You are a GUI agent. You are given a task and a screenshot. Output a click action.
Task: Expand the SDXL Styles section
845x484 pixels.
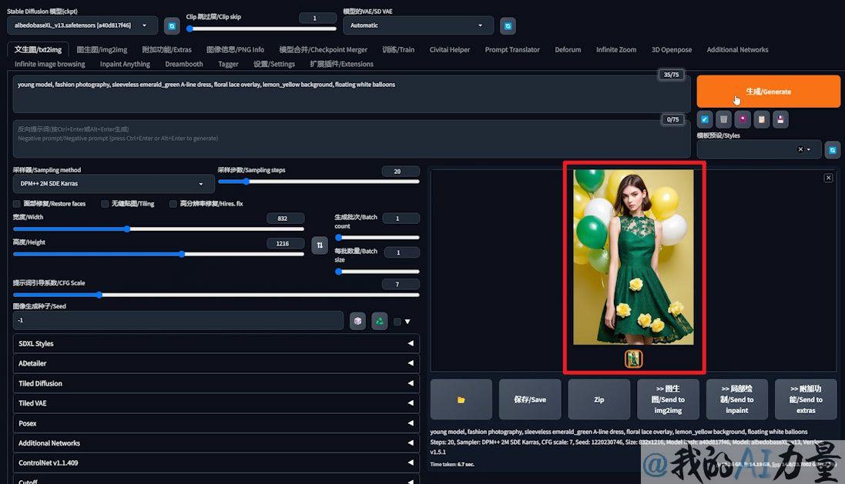point(216,343)
